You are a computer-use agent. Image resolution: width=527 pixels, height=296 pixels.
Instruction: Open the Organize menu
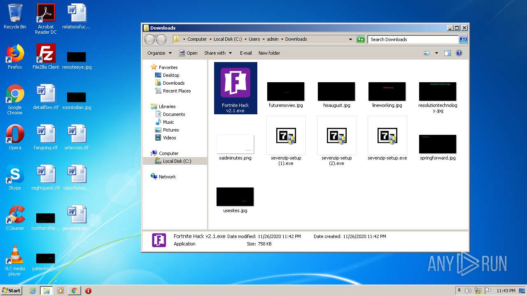pyautogui.click(x=159, y=53)
